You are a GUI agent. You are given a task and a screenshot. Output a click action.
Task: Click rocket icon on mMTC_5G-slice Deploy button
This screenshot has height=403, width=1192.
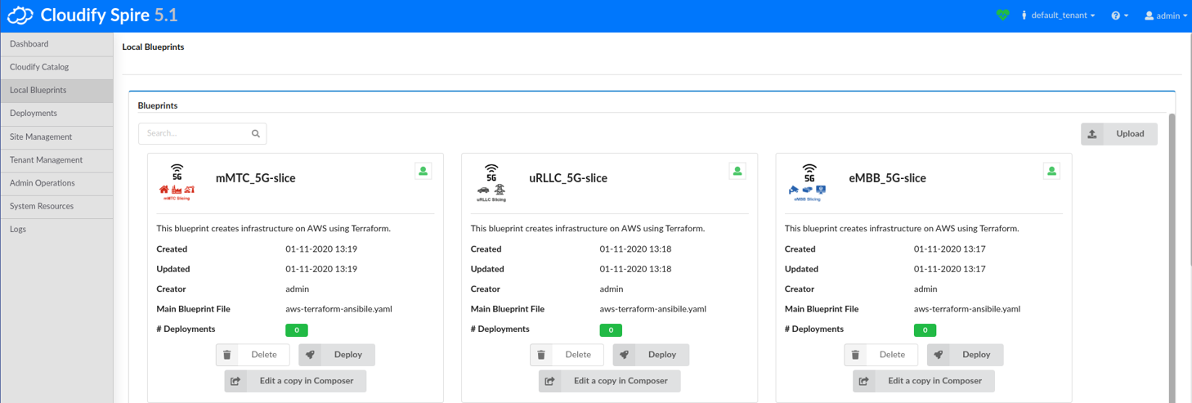pyautogui.click(x=310, y=355)
